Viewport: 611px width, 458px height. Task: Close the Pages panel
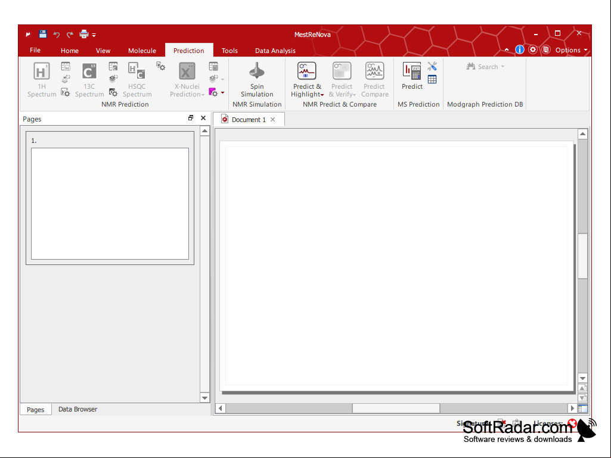203,118
